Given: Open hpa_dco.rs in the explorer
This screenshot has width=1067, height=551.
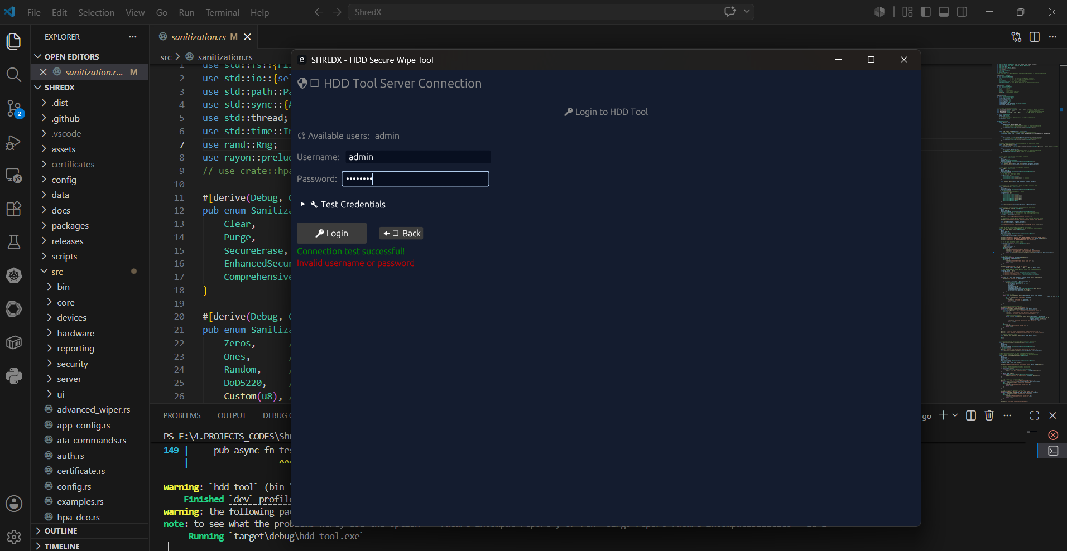Looking at the screenshot, I should pos(90,517).
